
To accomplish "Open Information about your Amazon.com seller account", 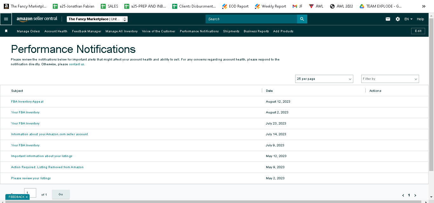I will 50,134.
